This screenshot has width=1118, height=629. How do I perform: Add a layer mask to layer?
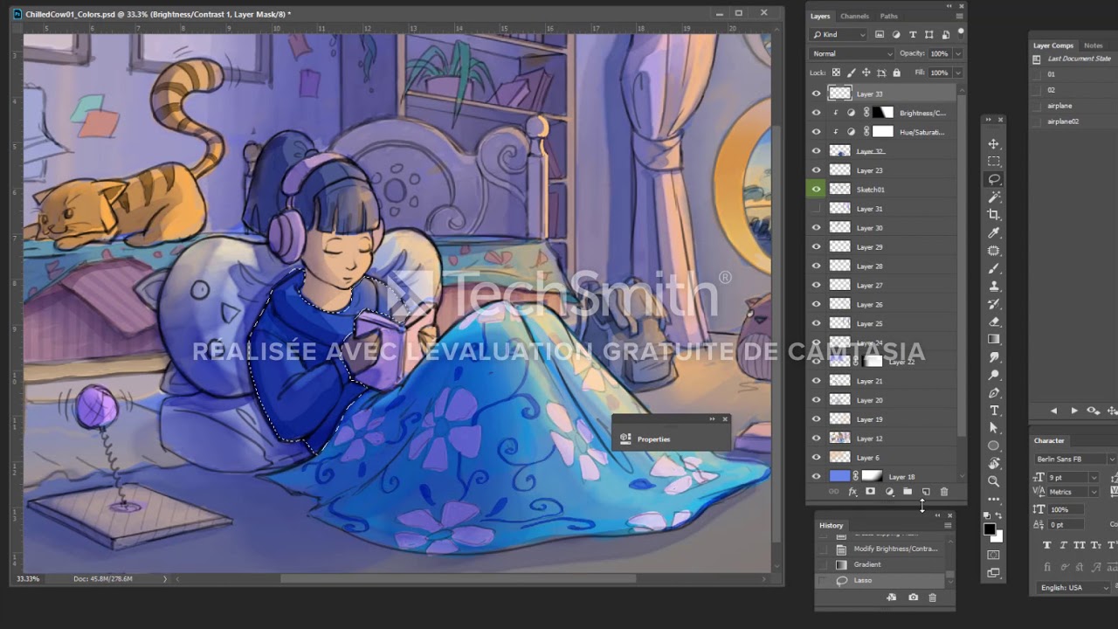(870, 492)
